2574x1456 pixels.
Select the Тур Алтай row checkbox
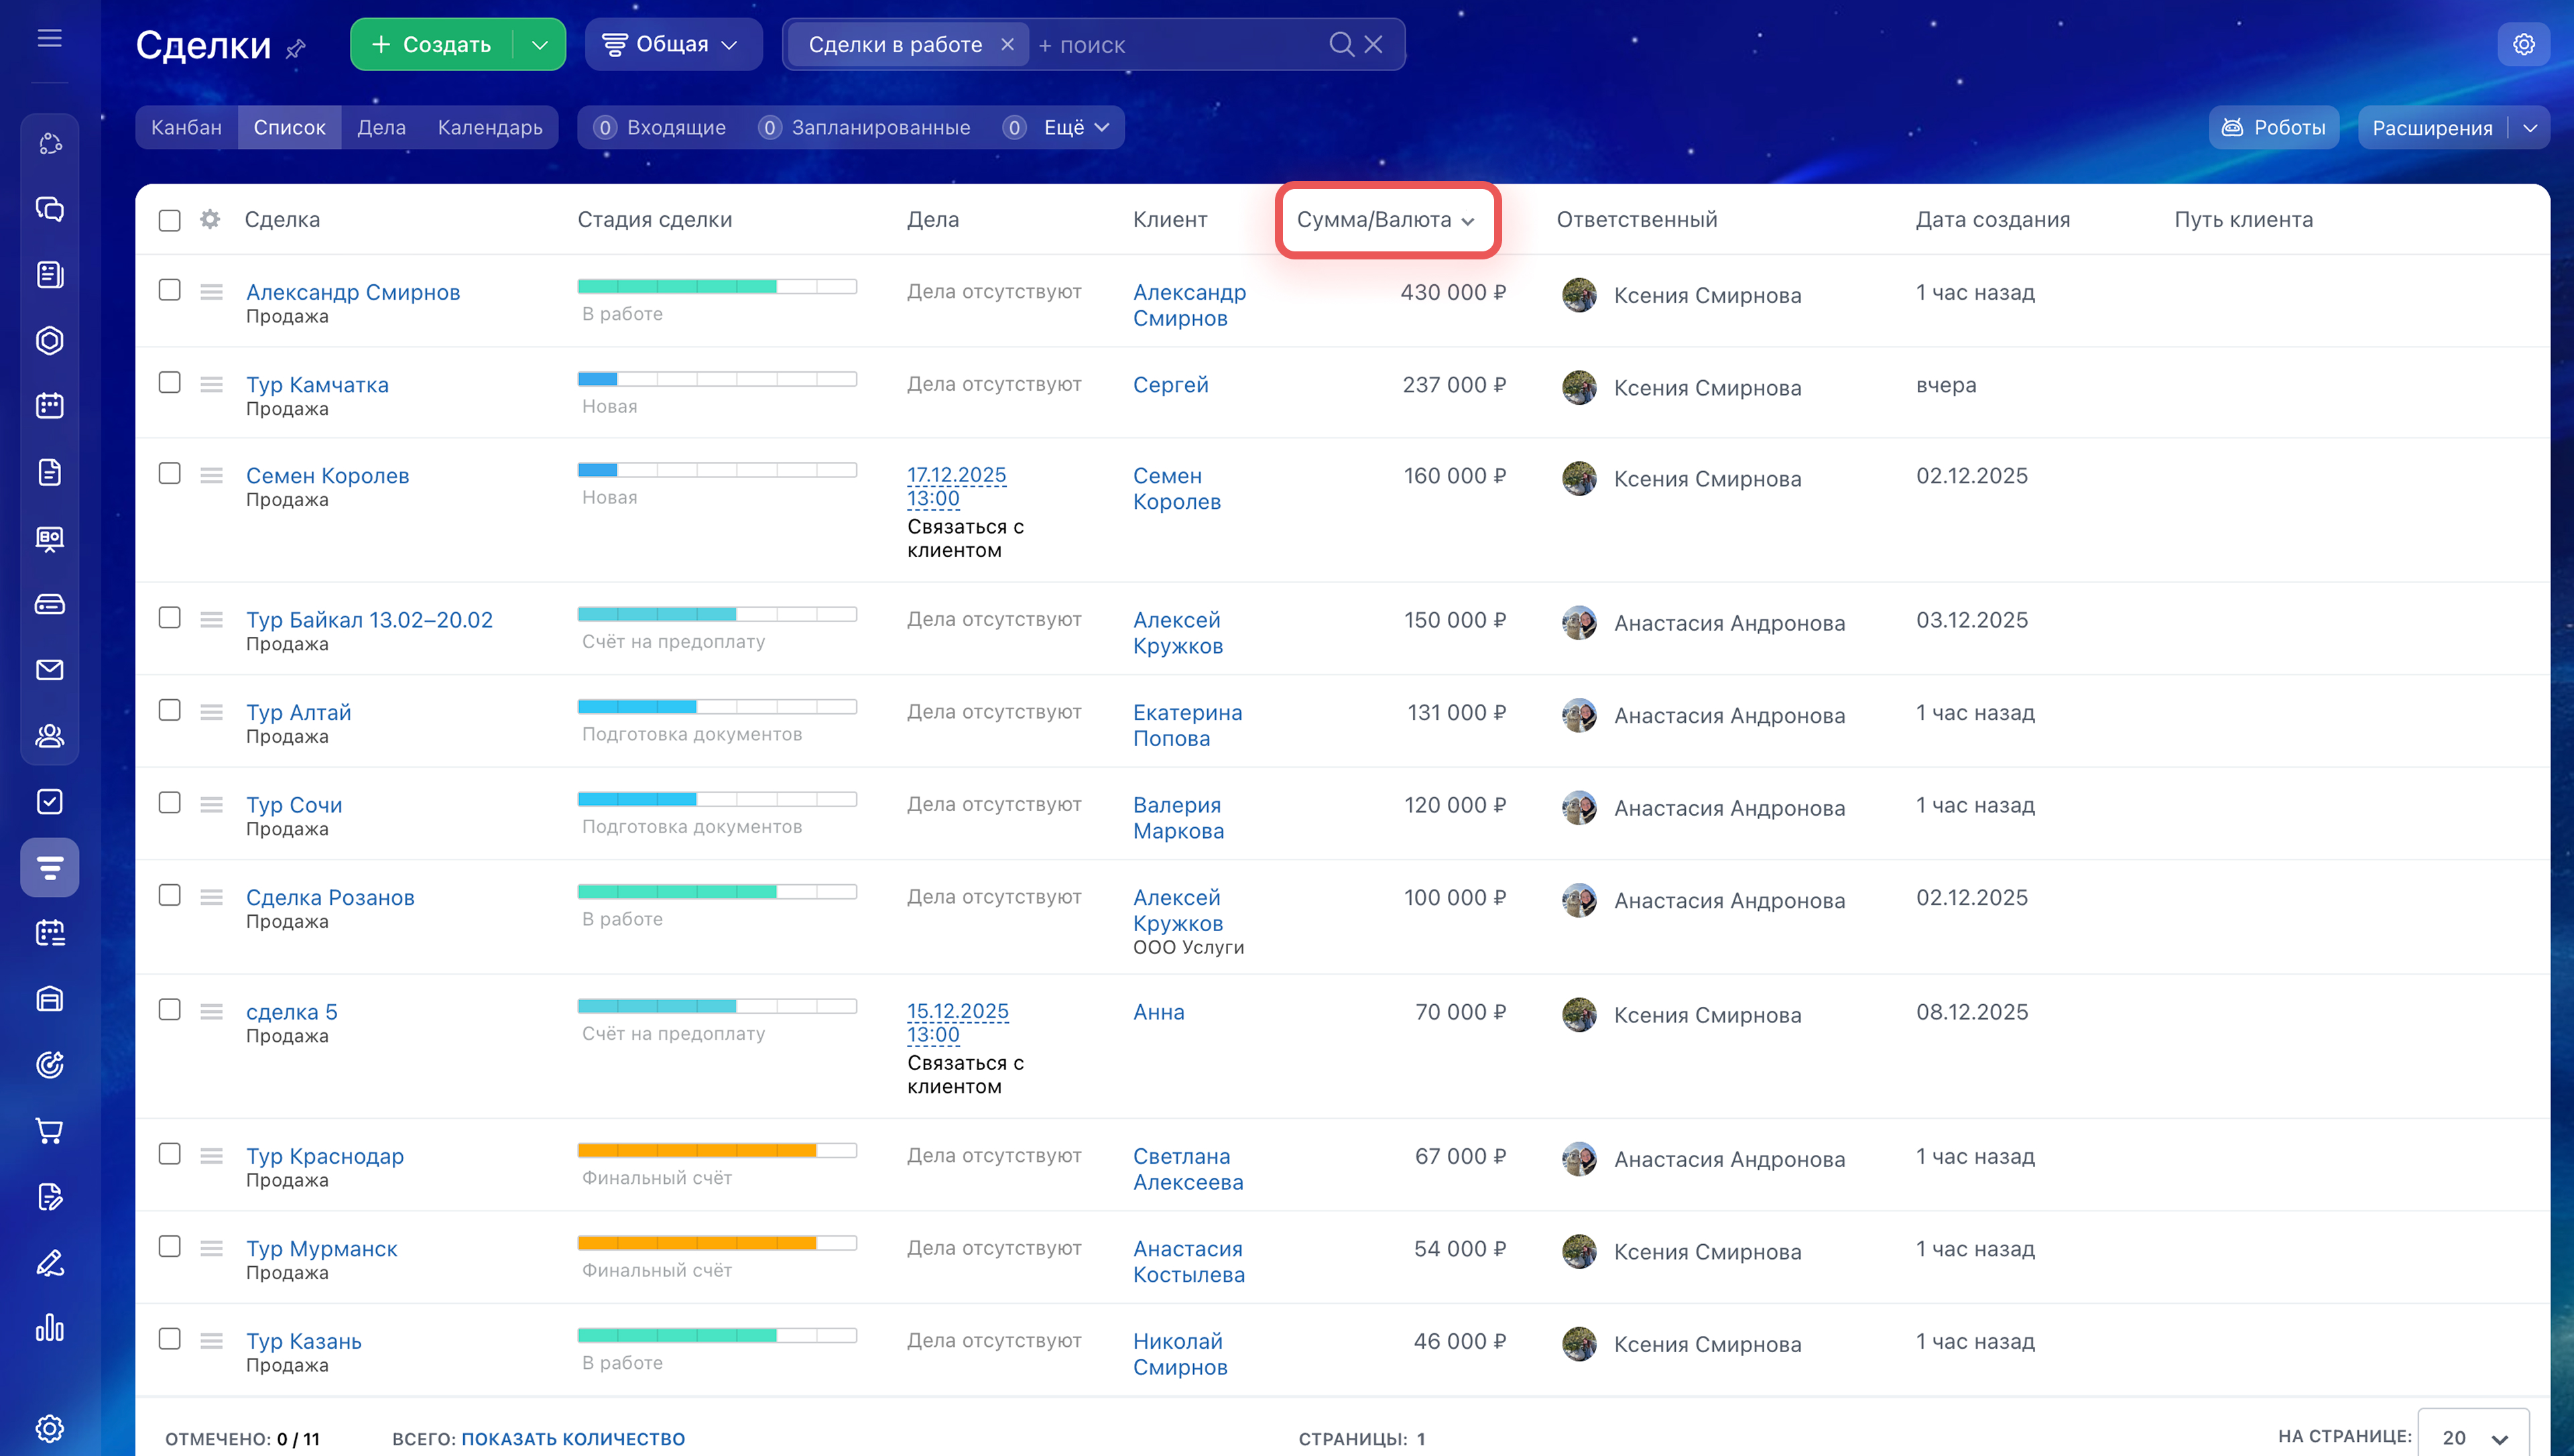click(170, 710)
